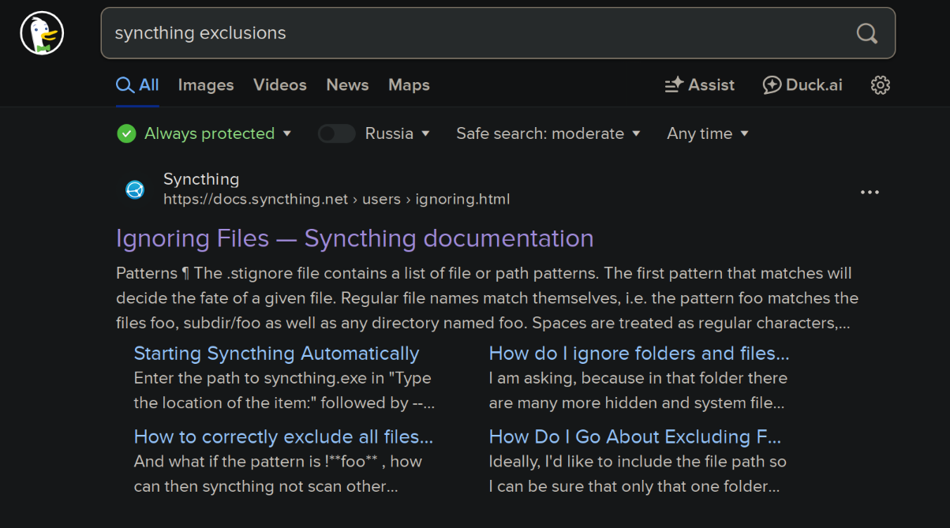Click the green Always protected checkmark
The image size is (950, 528).
click(x=126, y=133)
